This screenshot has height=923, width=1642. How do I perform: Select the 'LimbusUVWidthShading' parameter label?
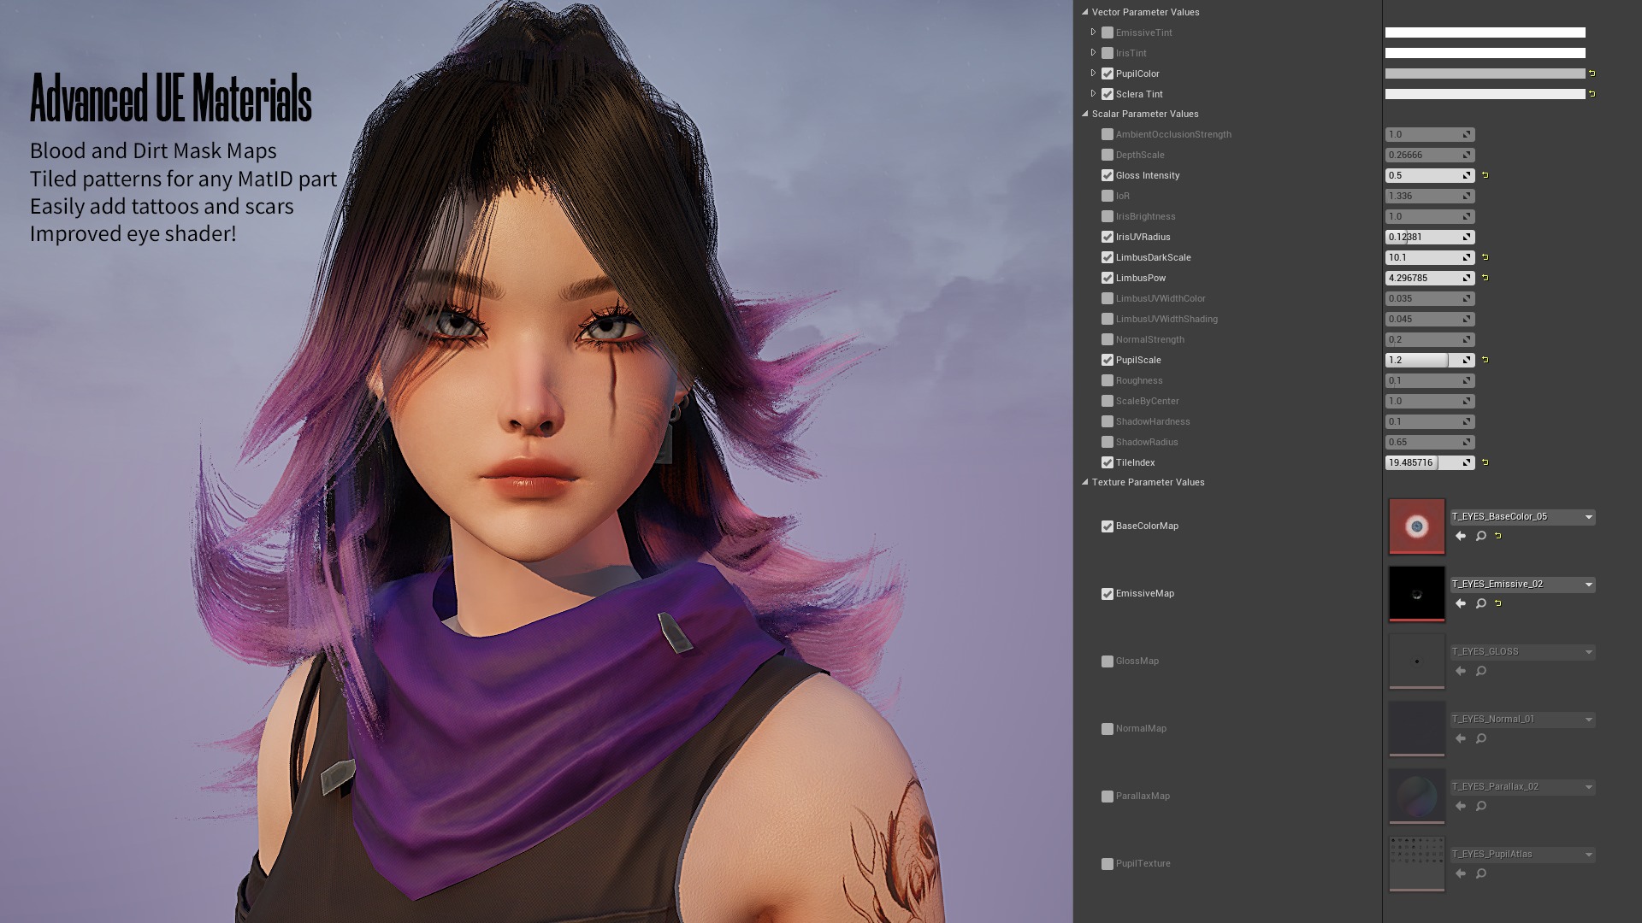coord(1167,319)
